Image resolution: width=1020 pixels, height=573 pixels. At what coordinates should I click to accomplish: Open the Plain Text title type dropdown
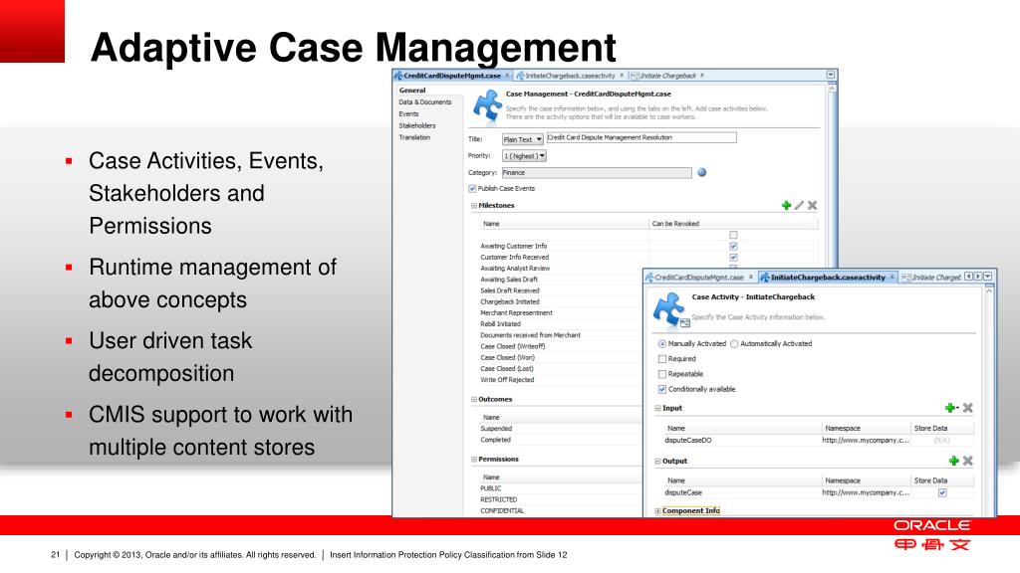point(522,139)
